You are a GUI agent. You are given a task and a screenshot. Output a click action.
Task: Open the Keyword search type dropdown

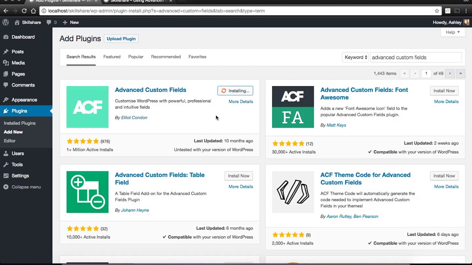(355, 57)
